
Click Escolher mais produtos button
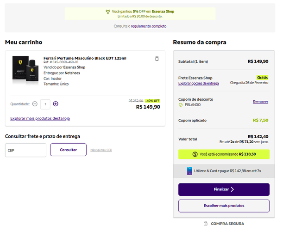point(224,206)
